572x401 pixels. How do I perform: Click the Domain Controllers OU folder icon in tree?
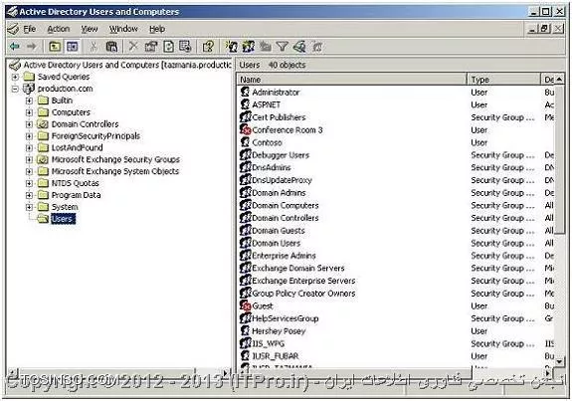pyautogui.click(x=43, y=124)
